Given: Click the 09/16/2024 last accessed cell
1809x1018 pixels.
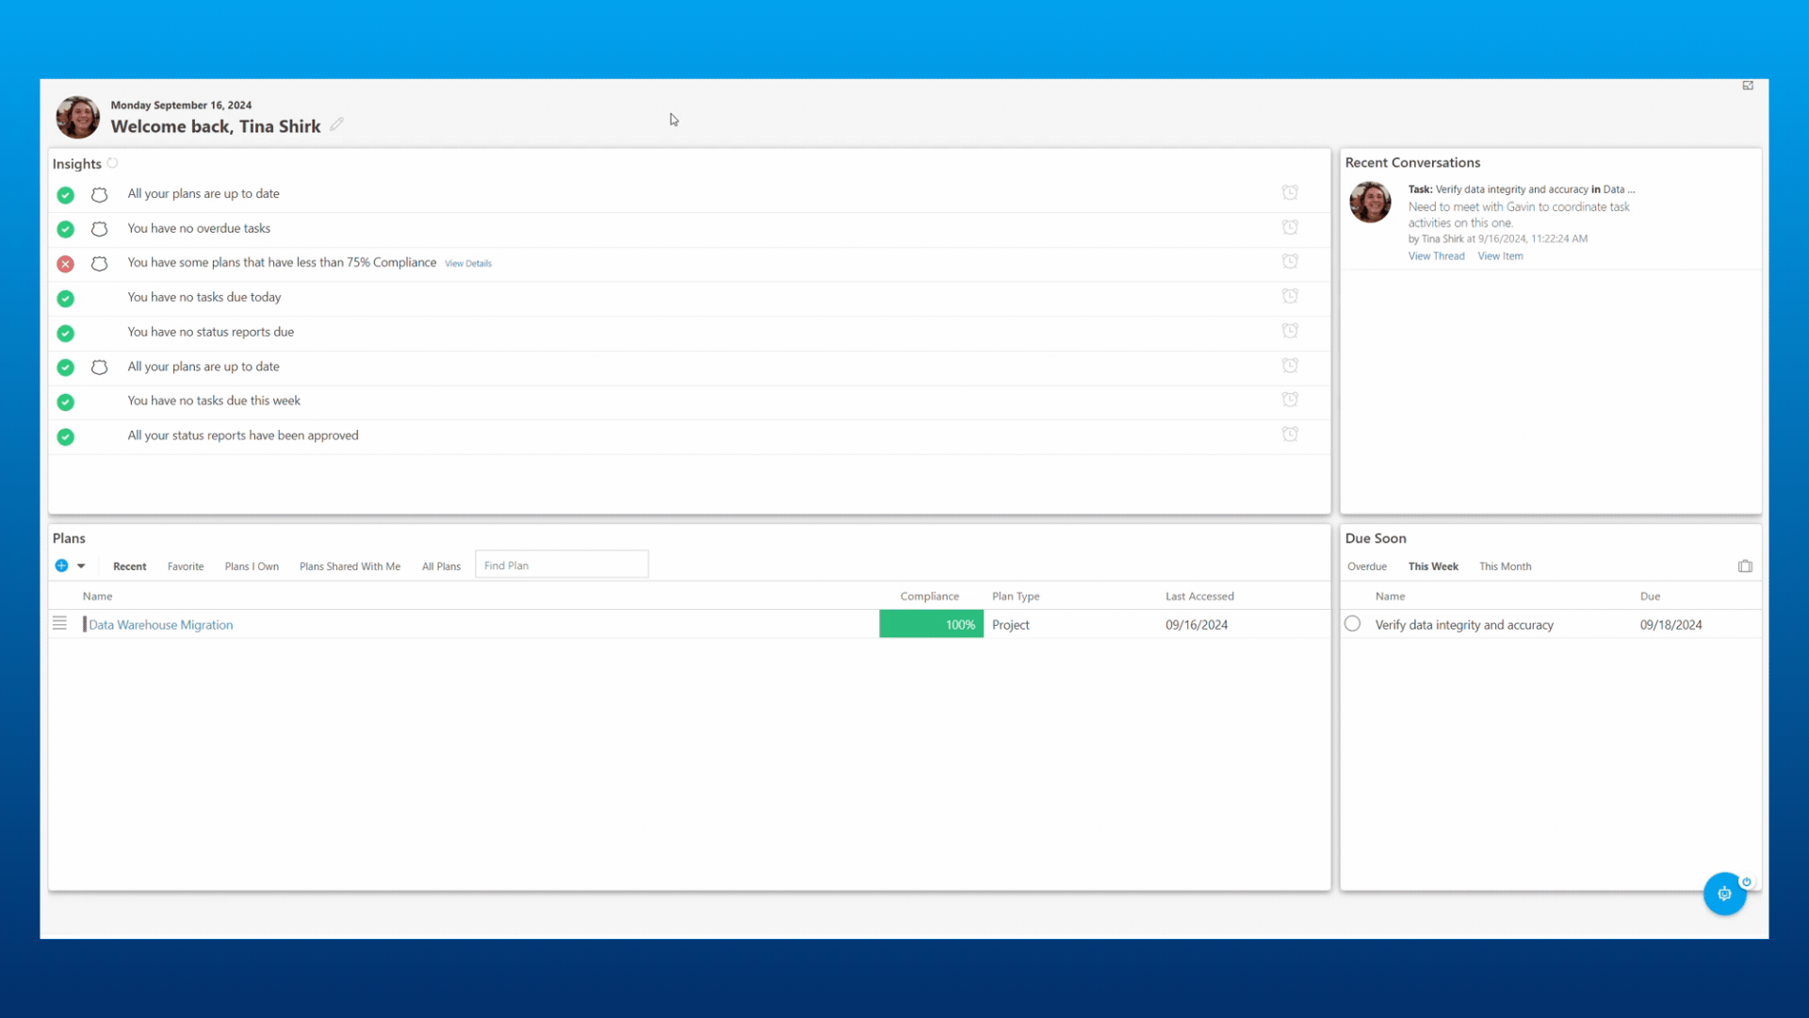Looking at the screenshot, I should pyautogui.click(x=1197, y=625).
